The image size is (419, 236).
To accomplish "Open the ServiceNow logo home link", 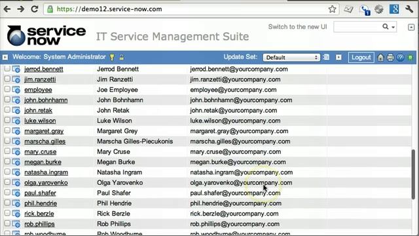I will point(46,35).
